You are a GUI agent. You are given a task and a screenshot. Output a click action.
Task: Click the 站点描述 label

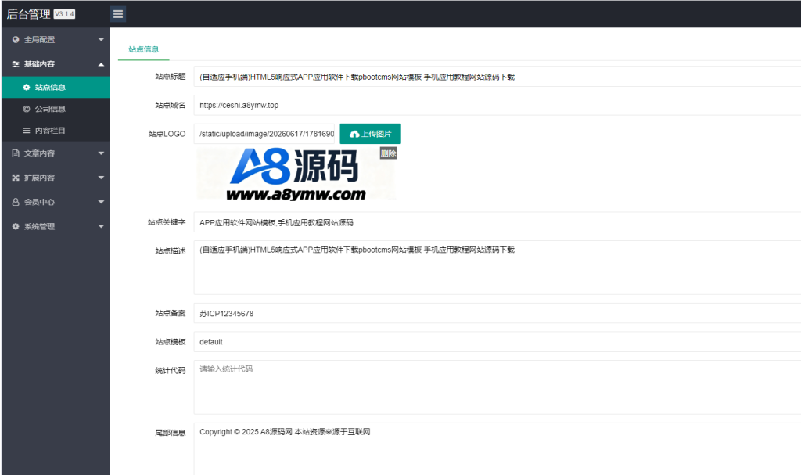click(171, 251)
